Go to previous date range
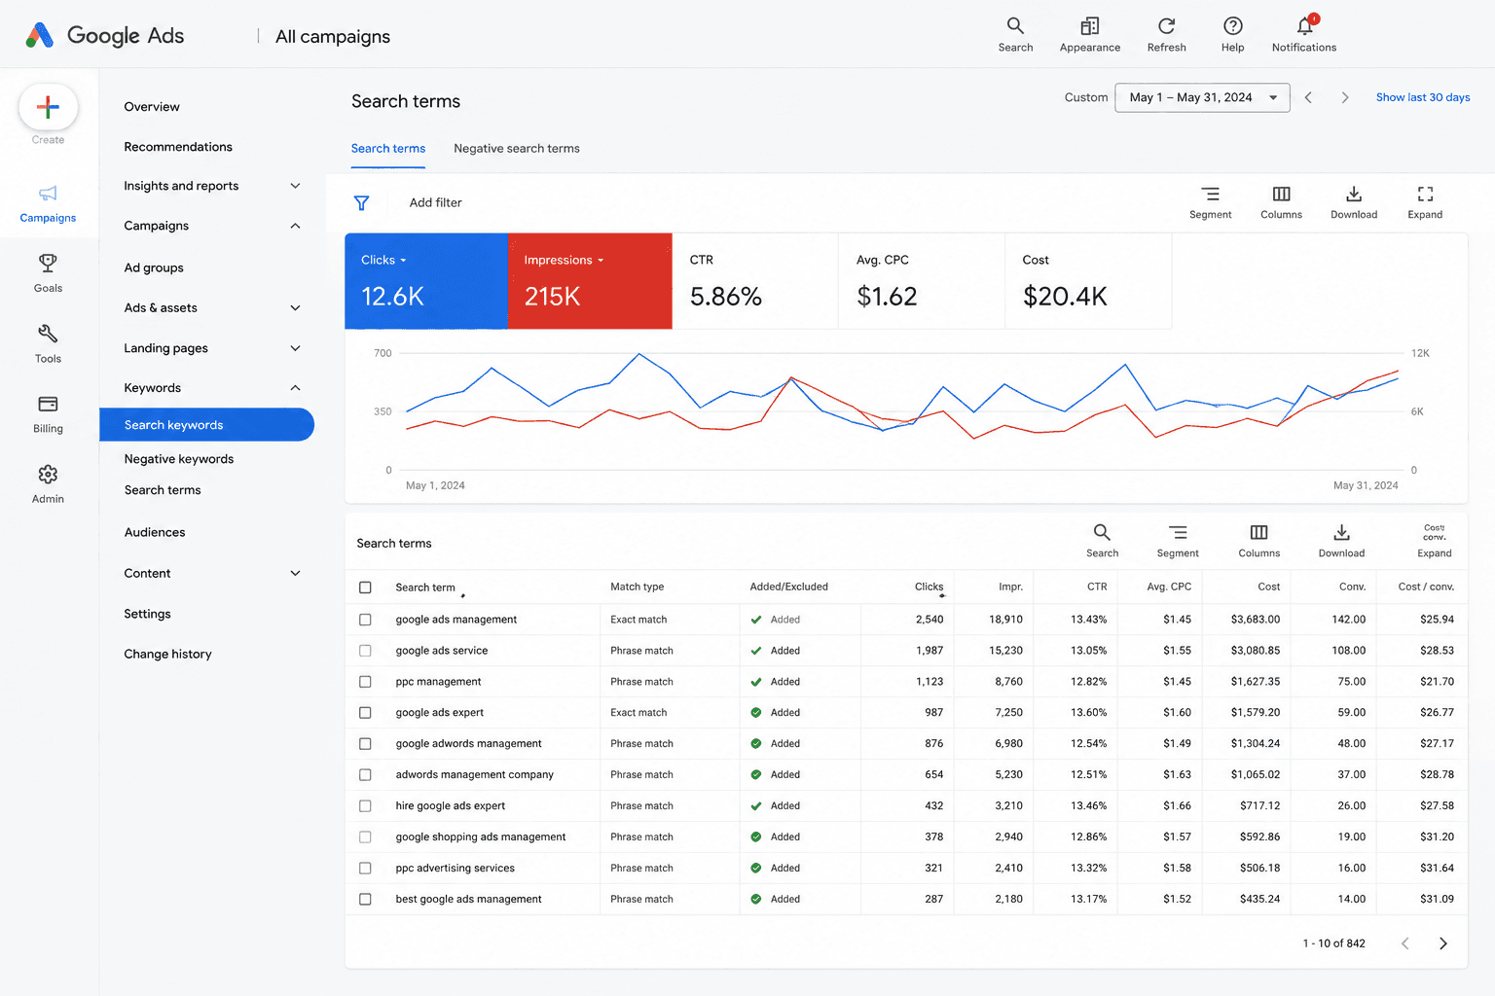Image resolution: width=1495 pixels, height=996 pixels. tap(1308, 97)
